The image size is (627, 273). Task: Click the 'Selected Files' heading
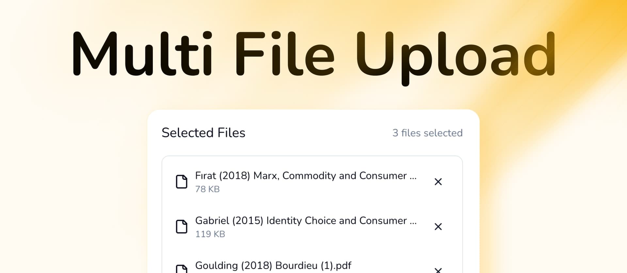point(203,133)
